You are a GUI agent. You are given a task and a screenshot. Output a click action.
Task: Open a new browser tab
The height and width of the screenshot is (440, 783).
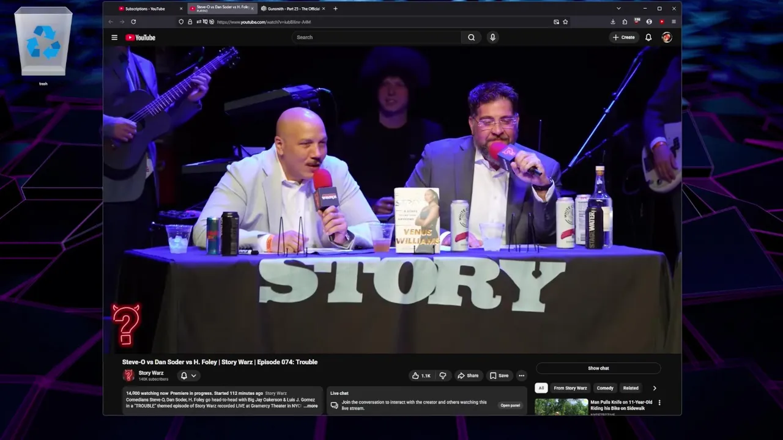[335, 9]
